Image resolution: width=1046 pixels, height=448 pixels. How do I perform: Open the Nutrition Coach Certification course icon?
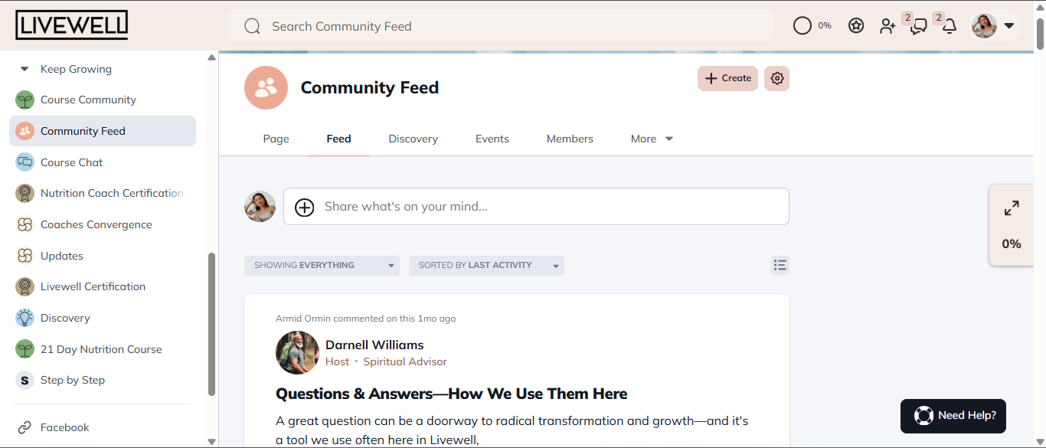click(25, 192)
